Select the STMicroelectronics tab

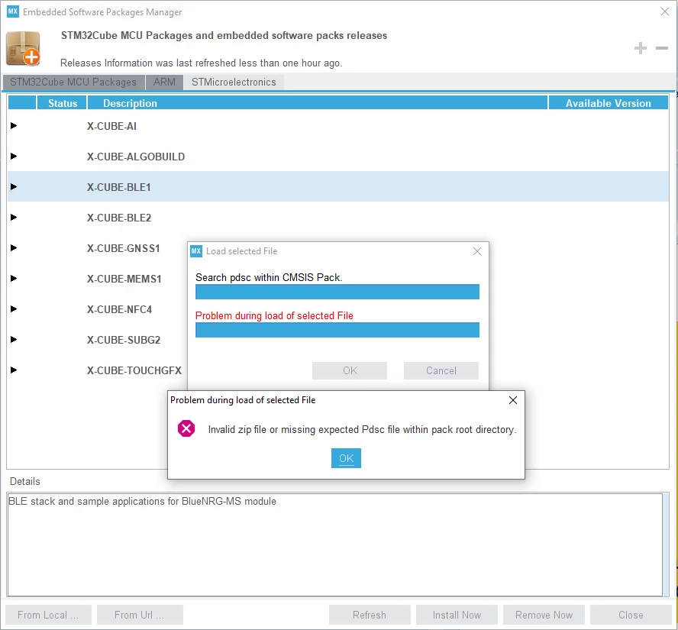point(234,82)
